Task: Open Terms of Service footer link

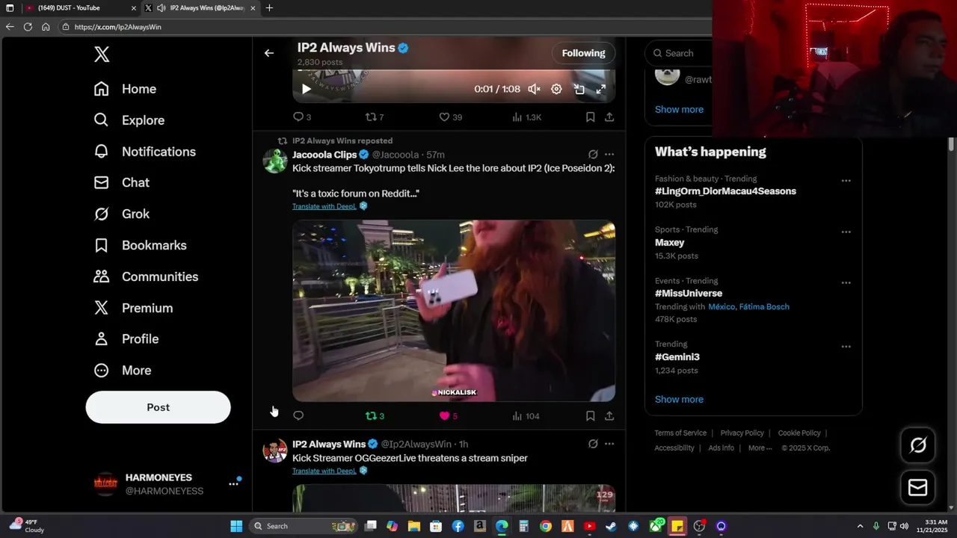Action: point(680,433)
